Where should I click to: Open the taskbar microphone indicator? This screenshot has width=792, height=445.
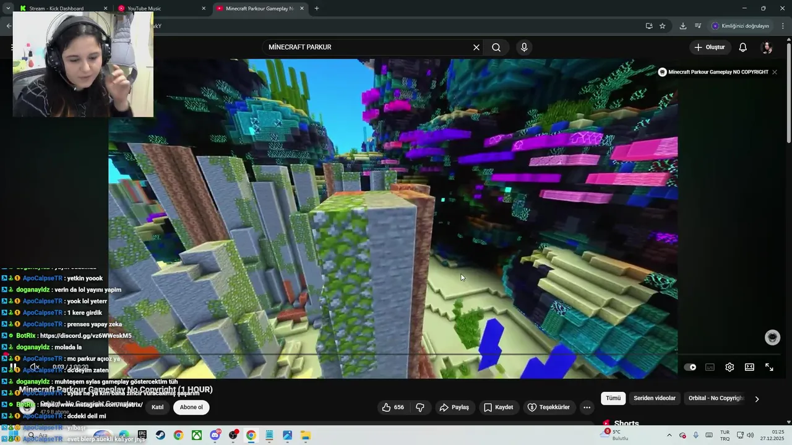click(696, 435)
